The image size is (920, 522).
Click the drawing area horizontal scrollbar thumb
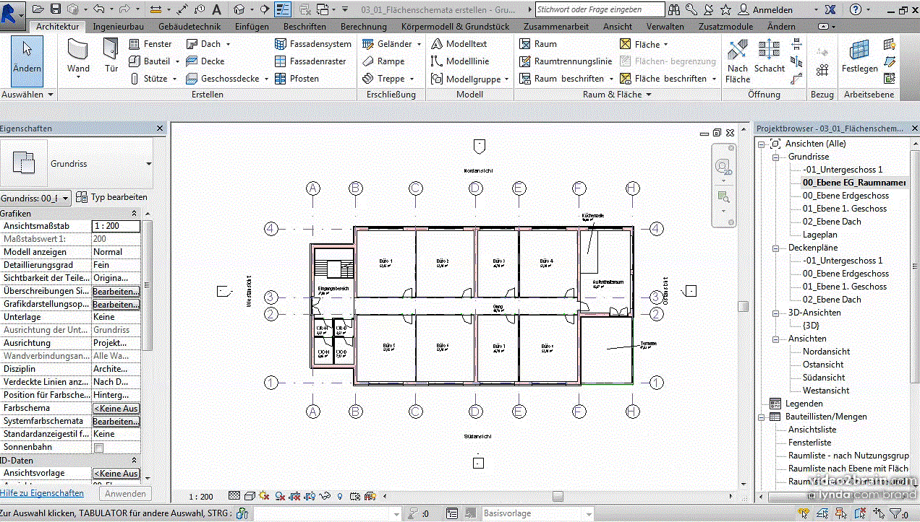click(x=558, y=497)
